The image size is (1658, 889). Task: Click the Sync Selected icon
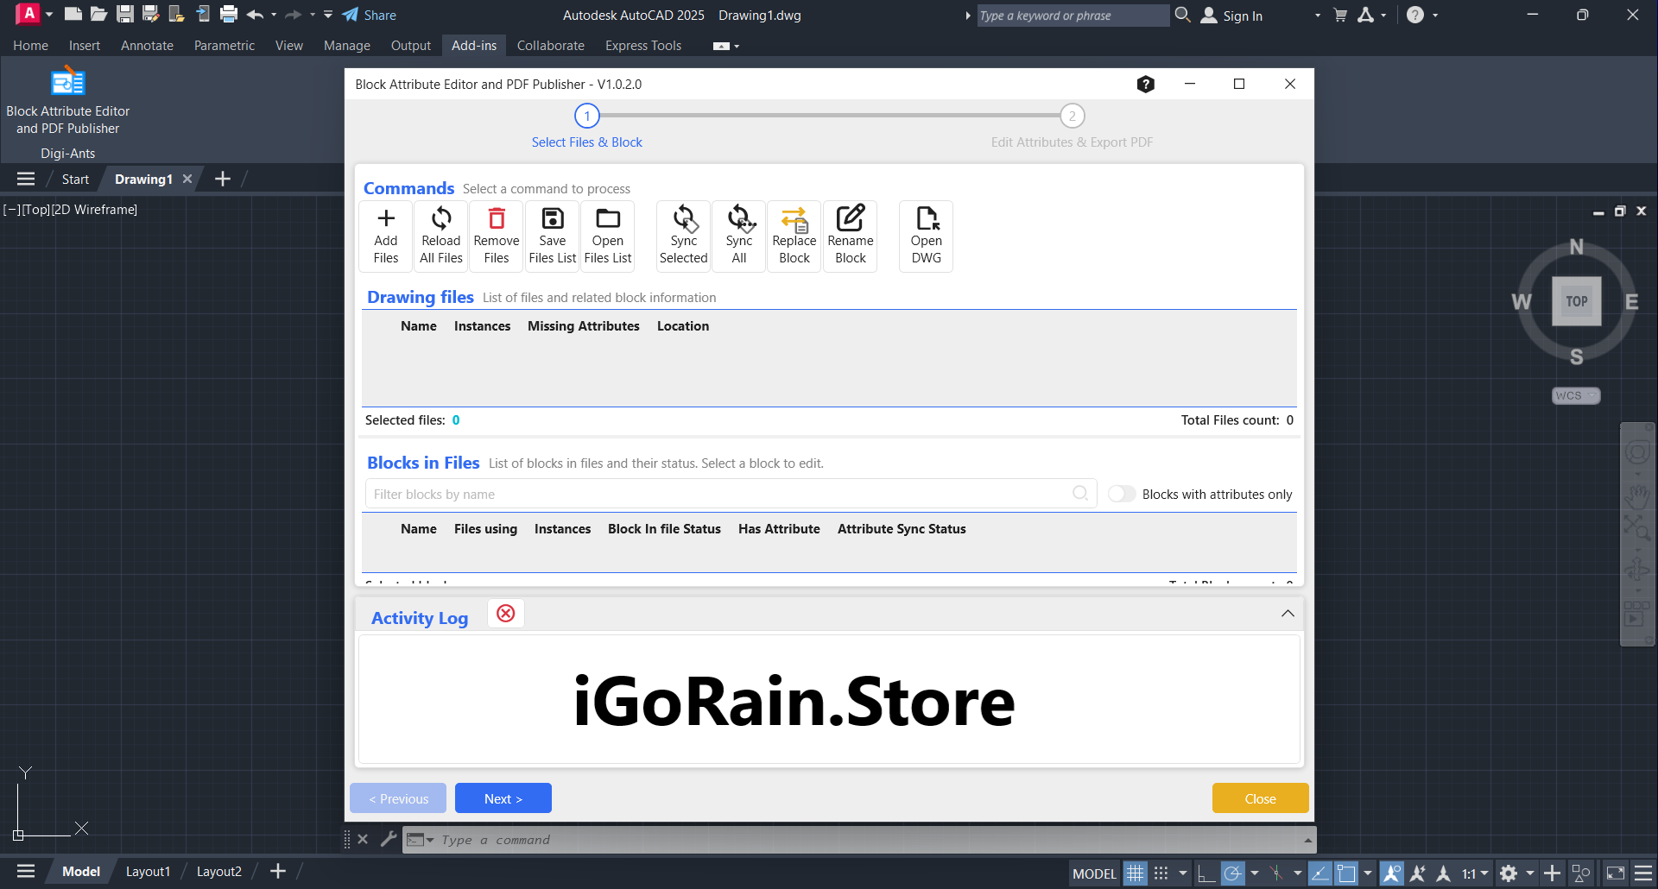[683, 236]
